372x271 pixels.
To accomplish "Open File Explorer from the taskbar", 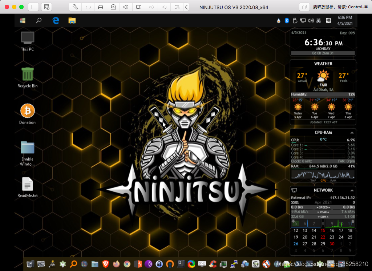I will (x=72, y=21).
